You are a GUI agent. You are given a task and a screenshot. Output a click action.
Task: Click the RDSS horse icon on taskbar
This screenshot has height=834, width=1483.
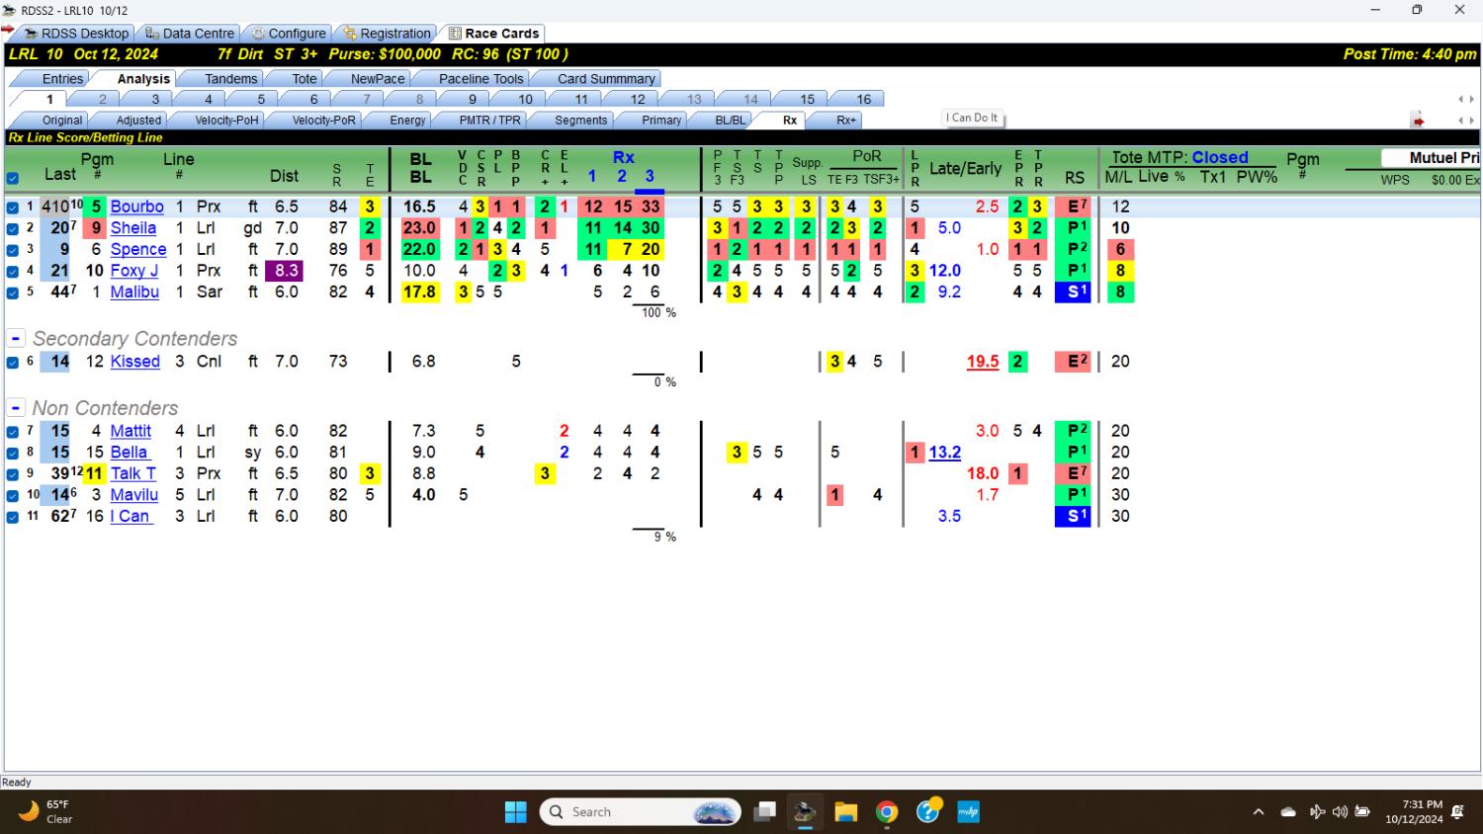[805, 812]
